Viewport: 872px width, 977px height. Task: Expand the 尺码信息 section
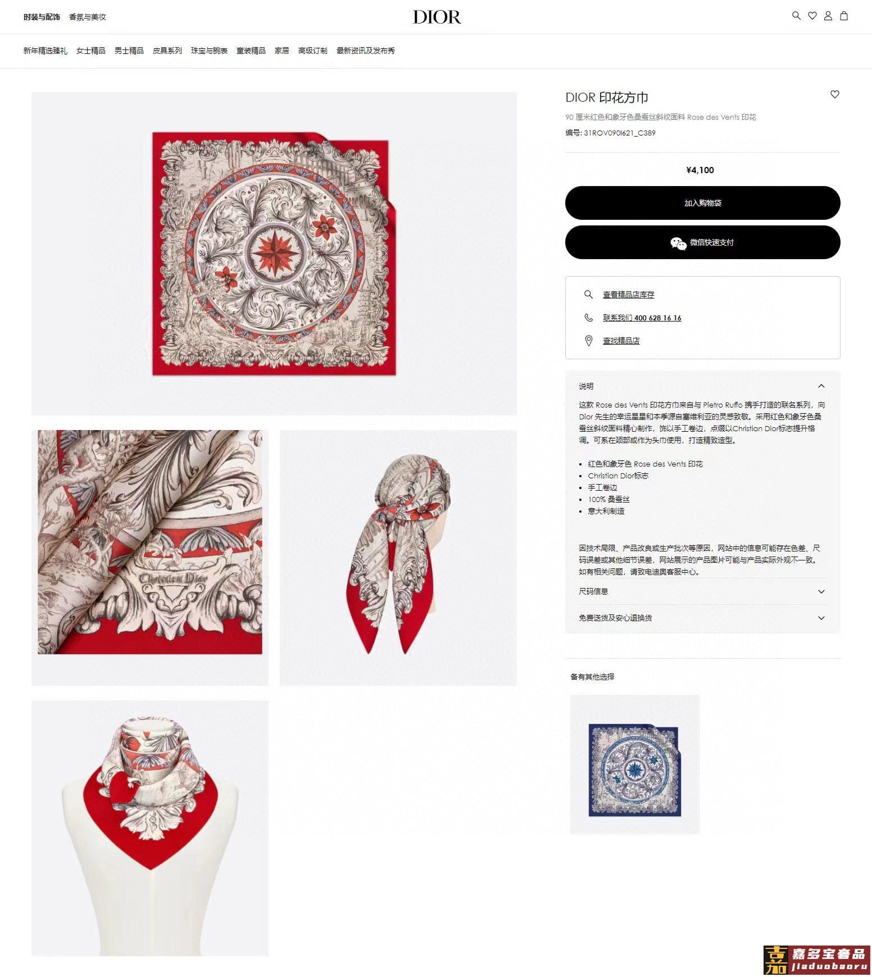702,591
